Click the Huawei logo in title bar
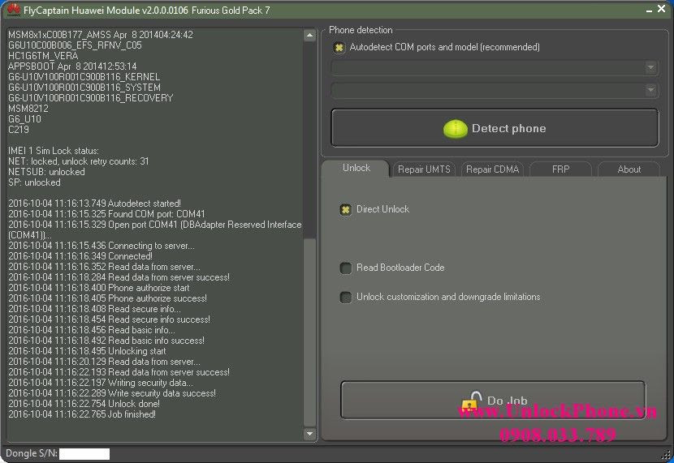674x463 pixels. tap(13, 10)
